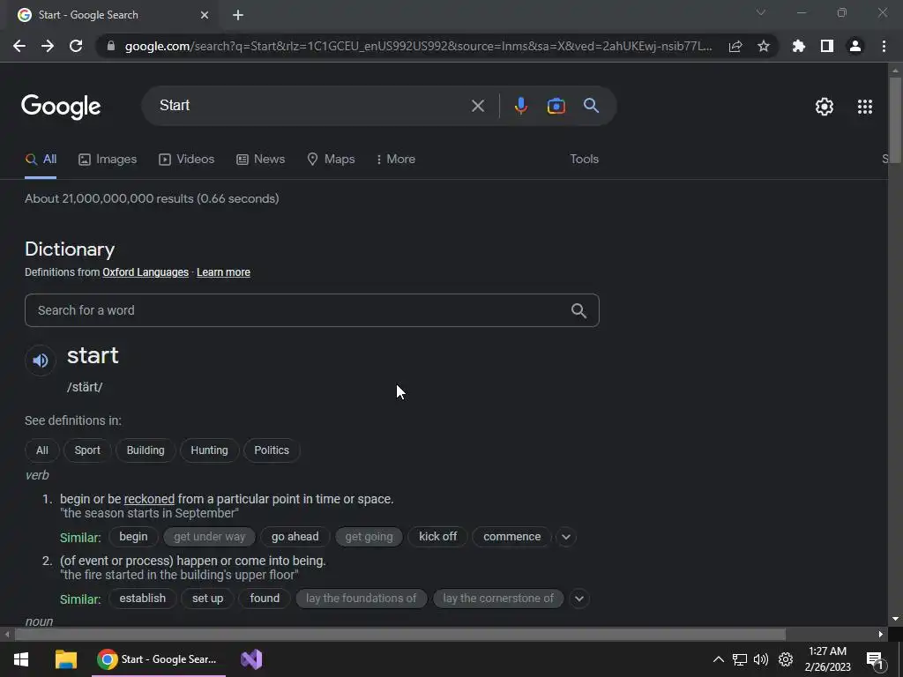
Task: Start voice search with the microphone
Action: pyautogui.click(x=520, y=106)
